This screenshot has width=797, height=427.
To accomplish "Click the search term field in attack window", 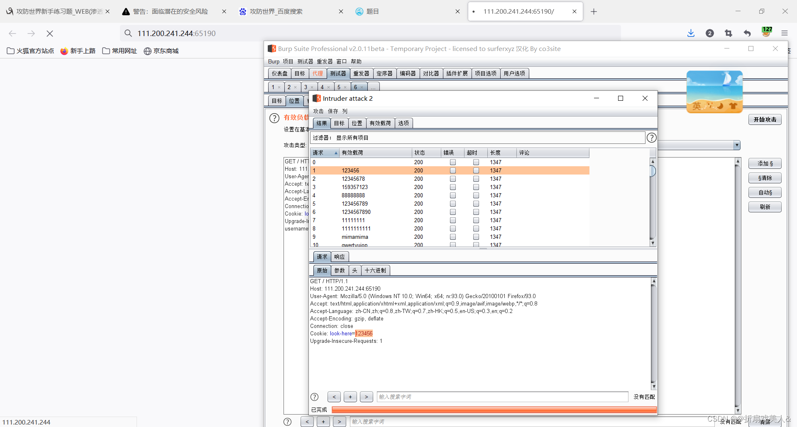I will click(502, 397).
